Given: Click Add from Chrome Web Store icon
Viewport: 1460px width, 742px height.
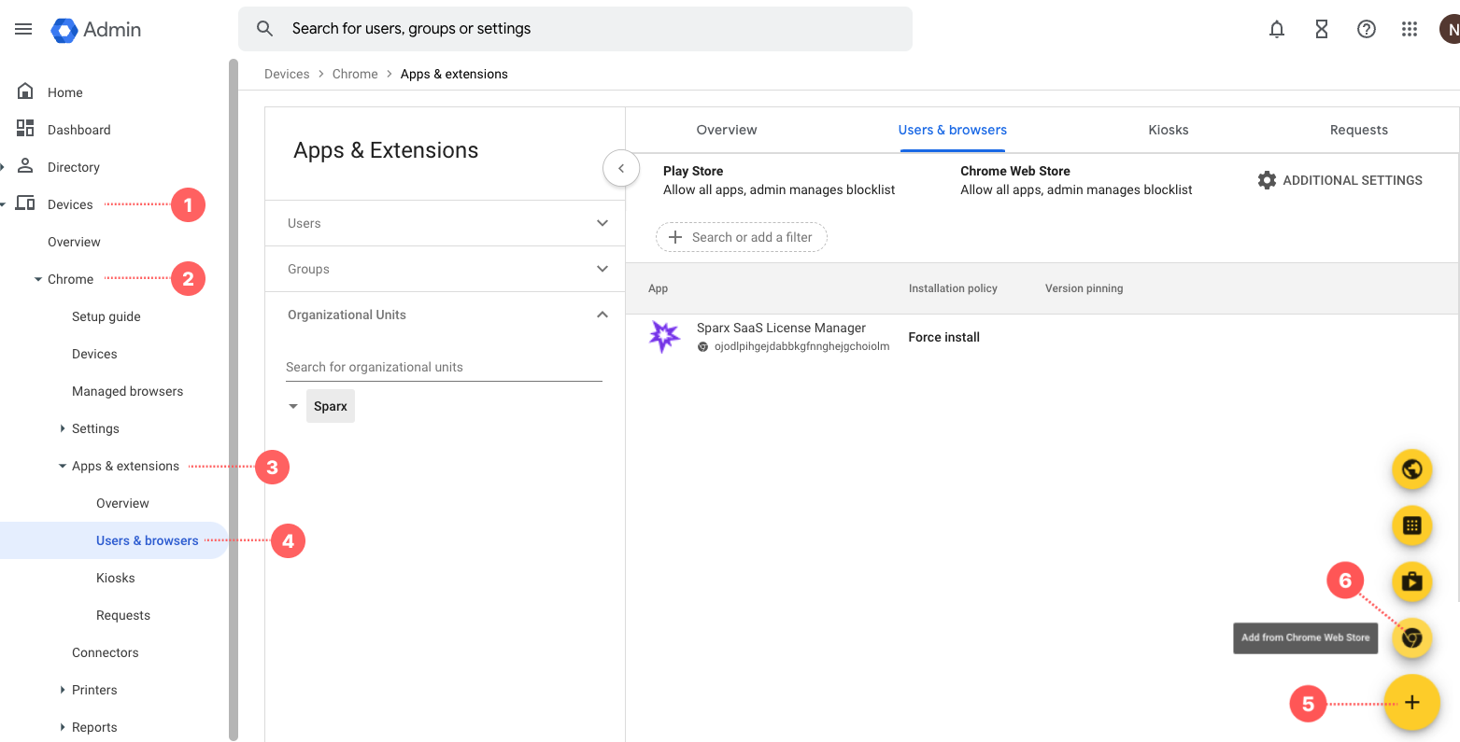Looking at the screenshot, I should tap(1411, 637).
